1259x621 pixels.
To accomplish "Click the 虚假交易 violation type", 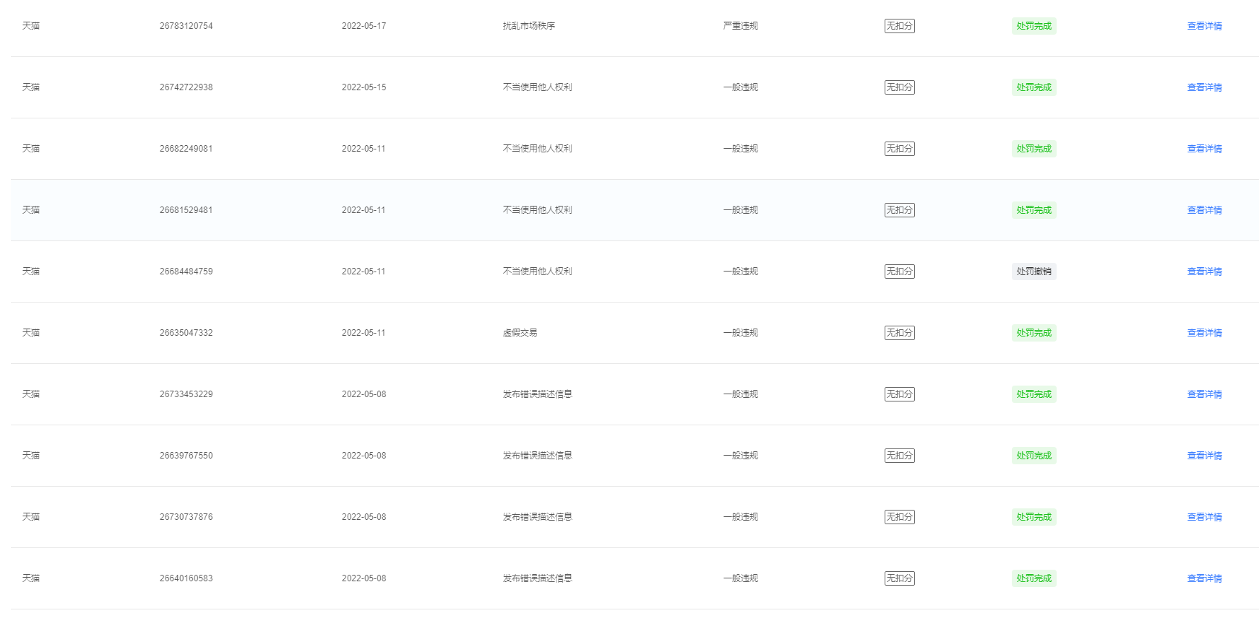I will click(x=520, y=333).
